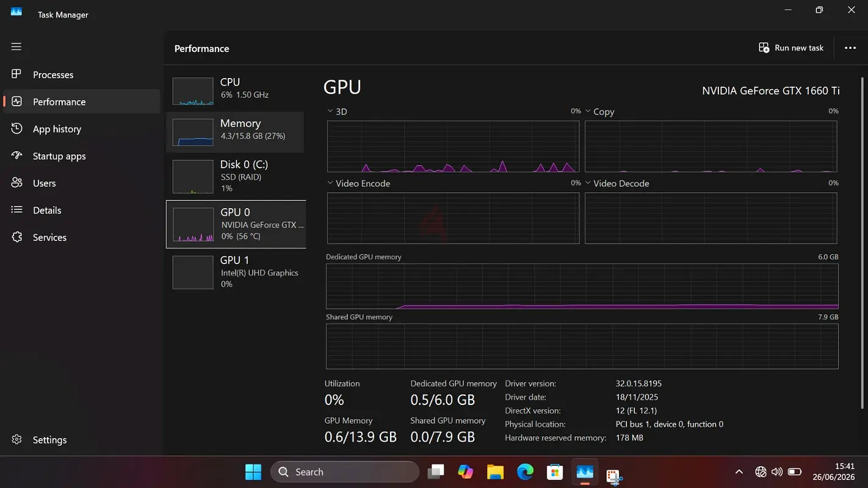Click the 3D usage graph
Image resolution: width=868 pixels, height=488 pixels.
coord(453,146)
